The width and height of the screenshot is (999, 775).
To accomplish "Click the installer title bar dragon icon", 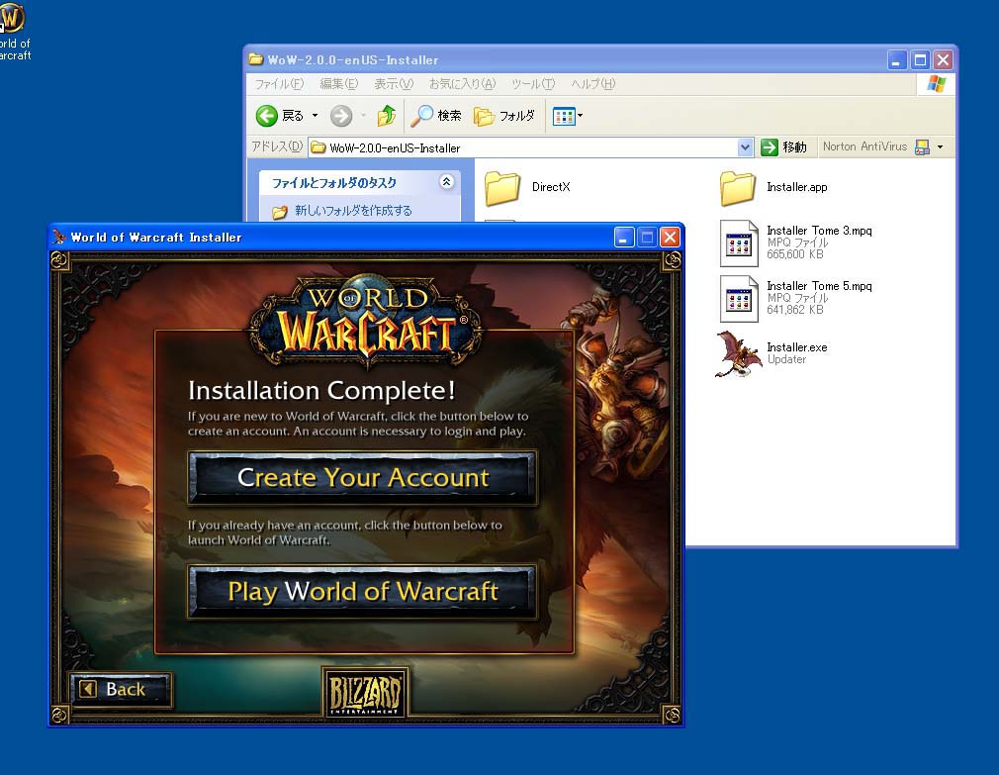I will pos(58,238).
